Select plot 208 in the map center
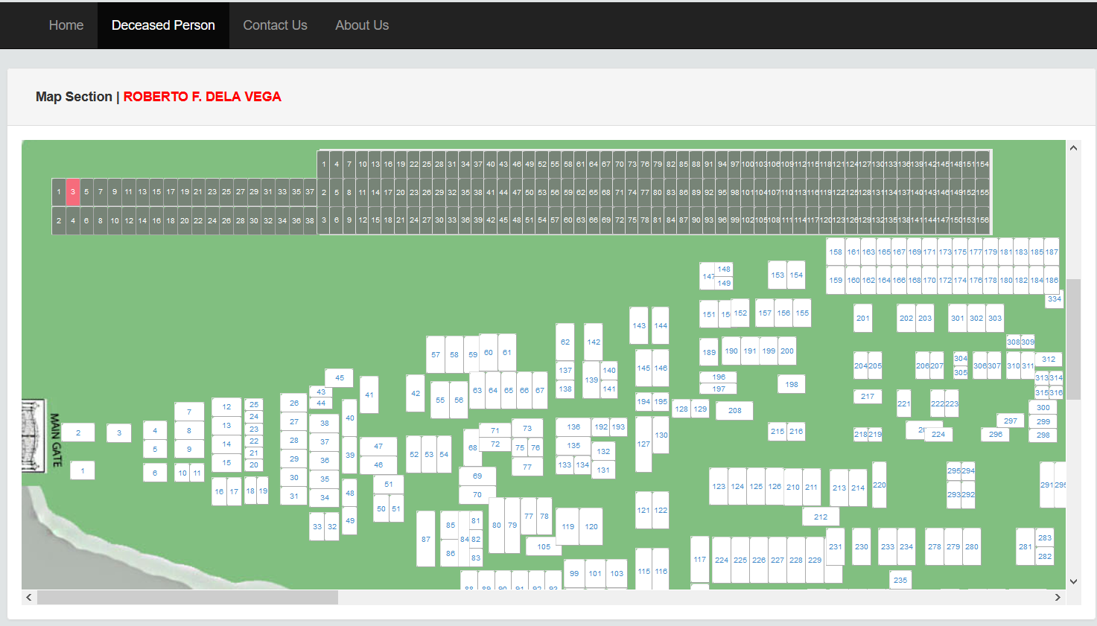The width and height of the screenshot is (1097, 626). coord(734,410)
